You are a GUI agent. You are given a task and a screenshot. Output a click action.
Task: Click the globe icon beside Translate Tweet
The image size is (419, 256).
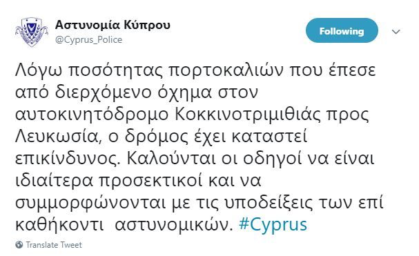click(x=19, y=245)
